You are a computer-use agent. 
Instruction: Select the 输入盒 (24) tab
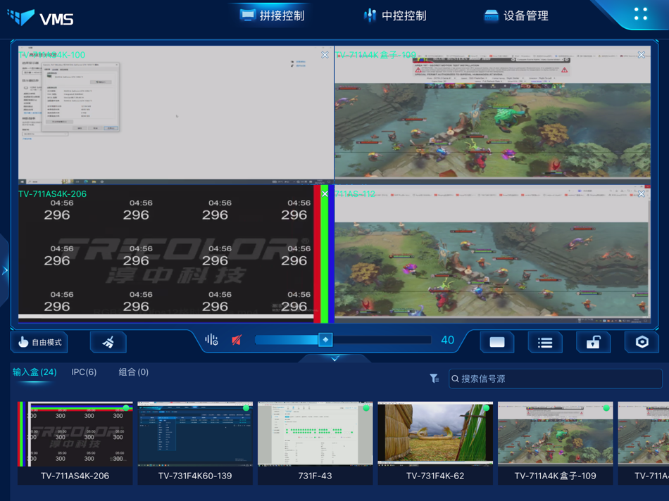tap(35, 372)
